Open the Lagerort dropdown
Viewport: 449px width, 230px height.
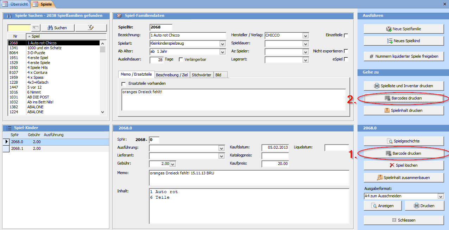click(305, 60)
